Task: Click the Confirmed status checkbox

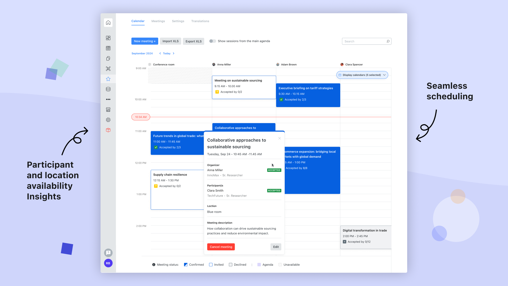Action: [186, 265]
